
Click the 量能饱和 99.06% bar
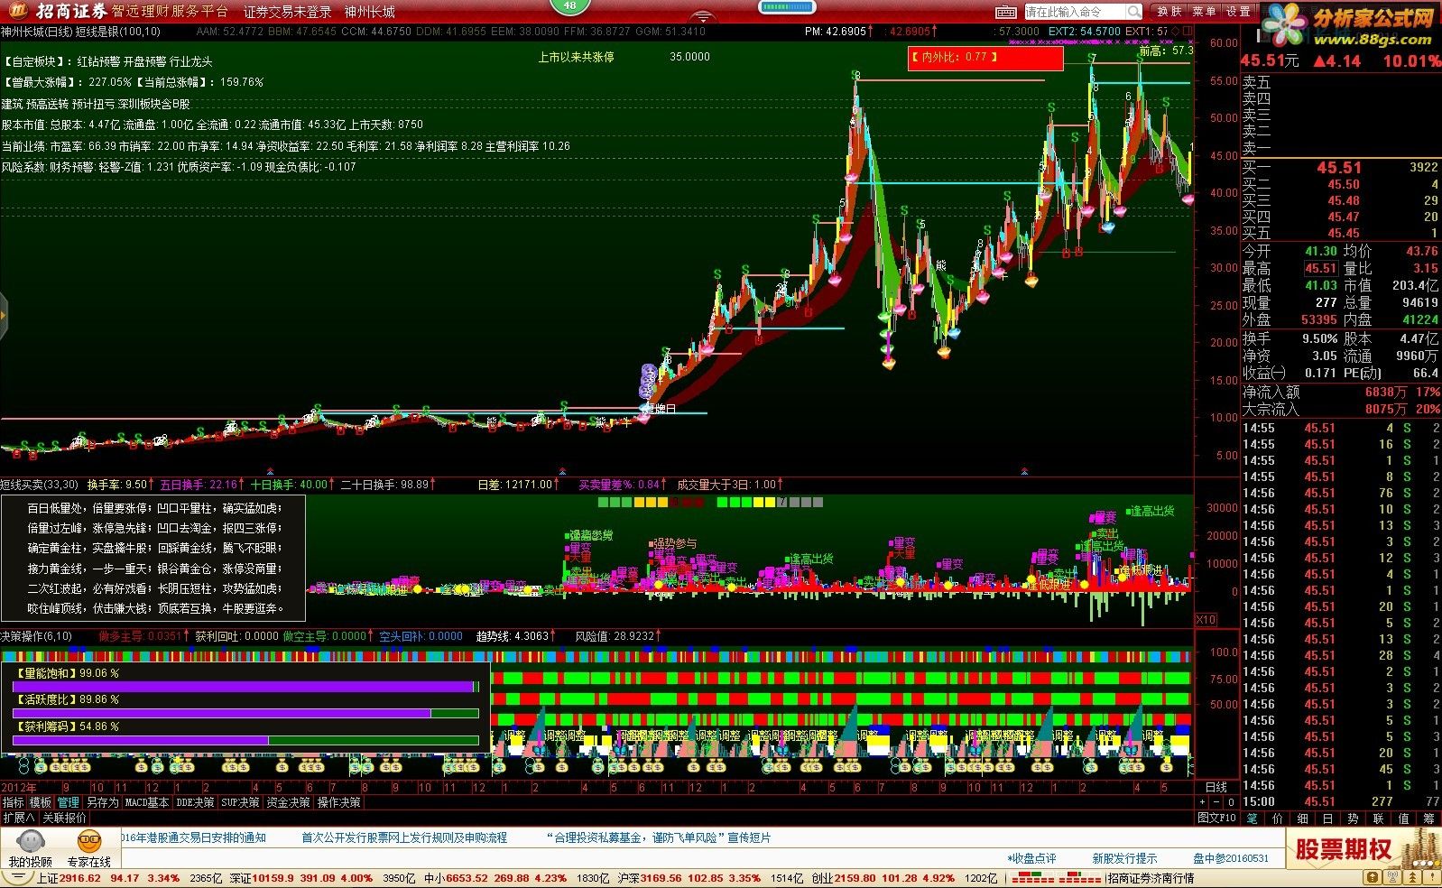click(245, 687)
